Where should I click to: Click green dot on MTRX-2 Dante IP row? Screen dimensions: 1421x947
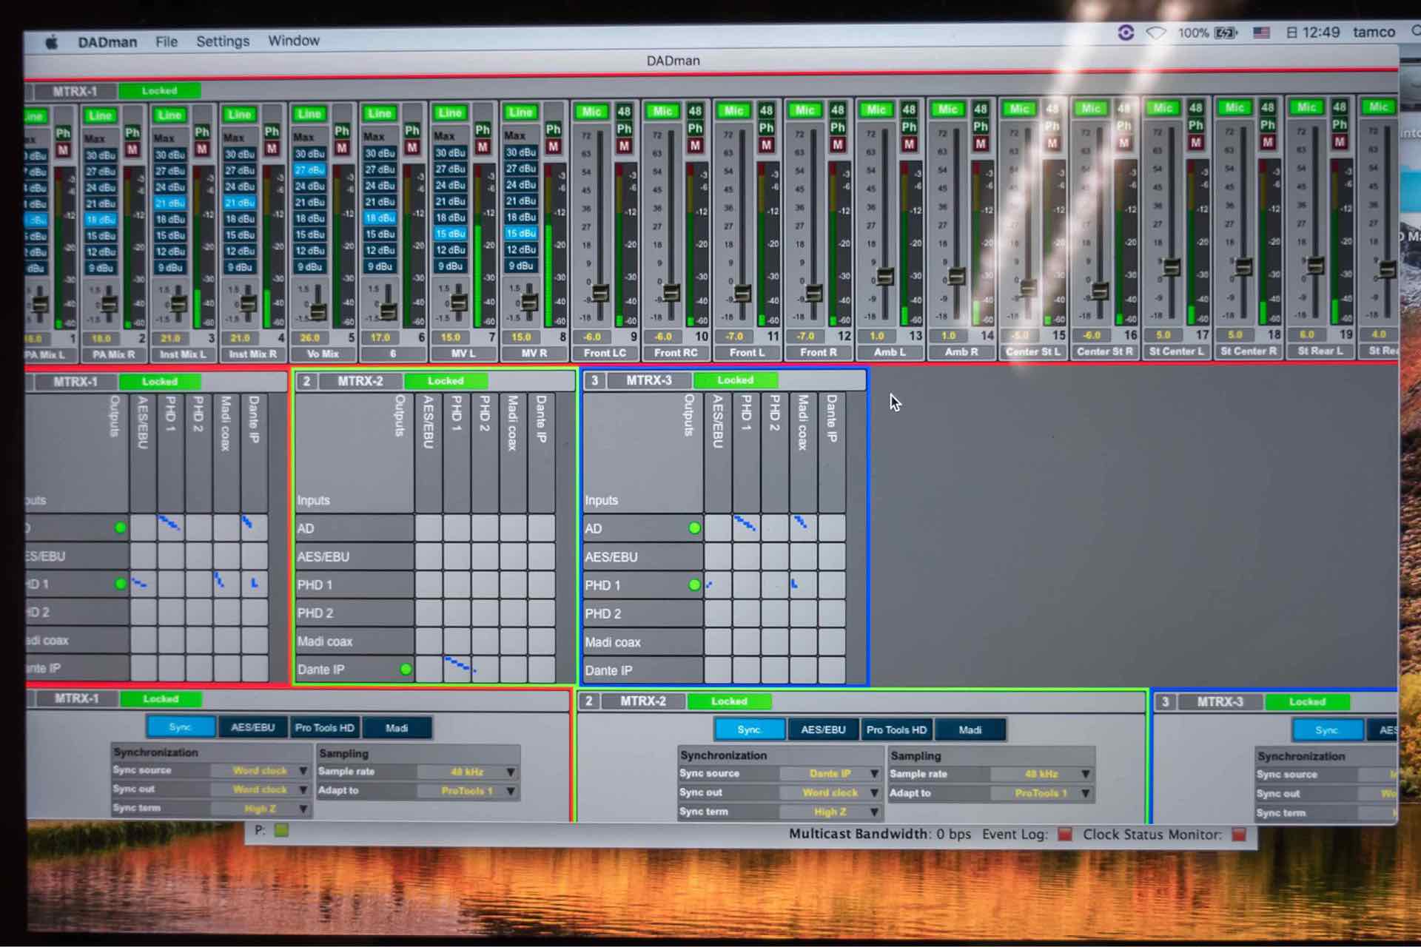[x=406, y=669]
